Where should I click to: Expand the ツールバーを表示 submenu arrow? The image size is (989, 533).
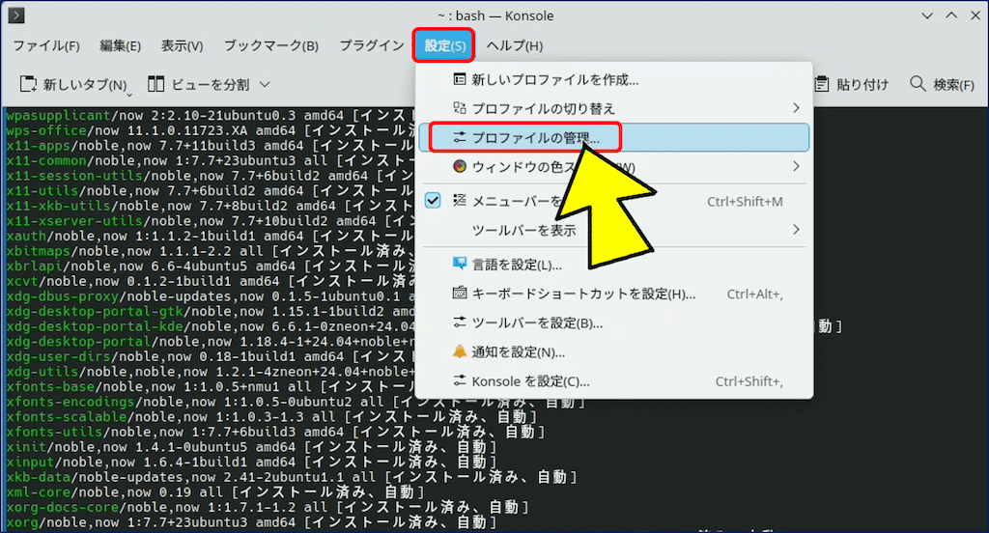796,230
